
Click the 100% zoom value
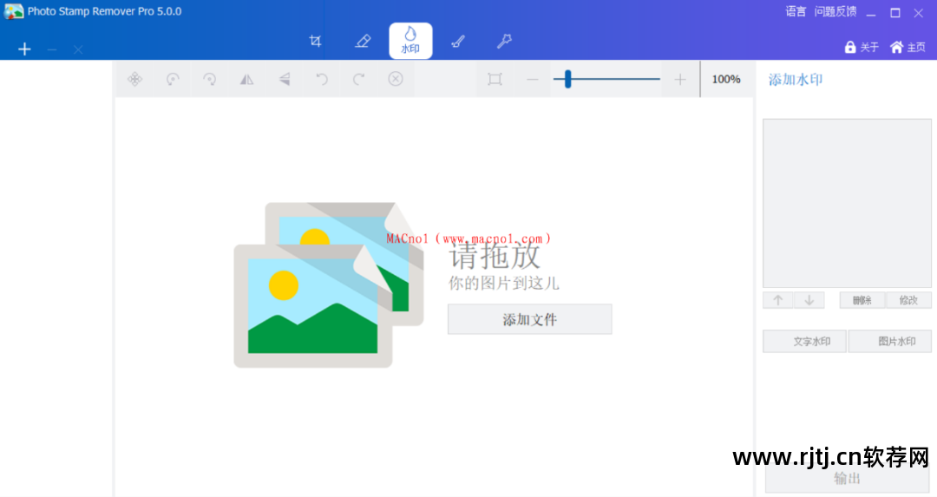tap(726, 79)
